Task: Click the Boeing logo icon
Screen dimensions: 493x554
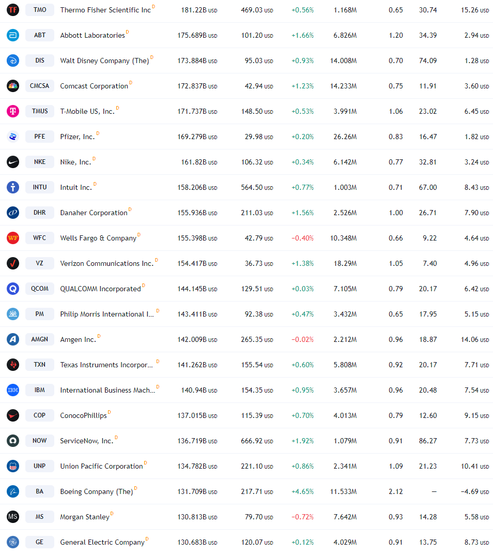Action: tap(13, 491)
